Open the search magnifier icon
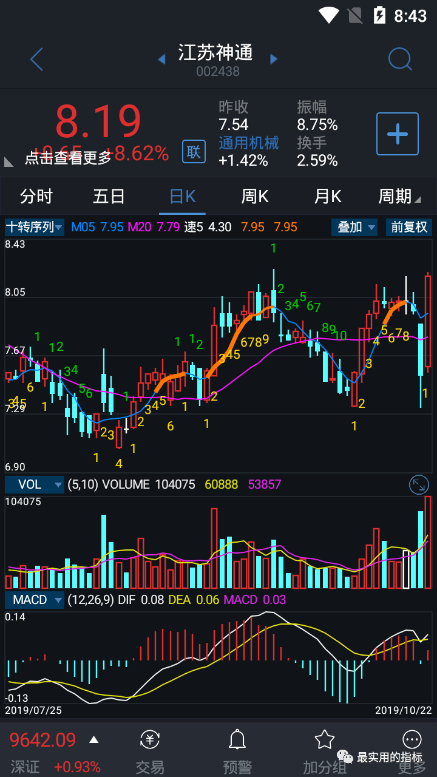This screenshot has width=437, height=777. [x=400, y=59]
